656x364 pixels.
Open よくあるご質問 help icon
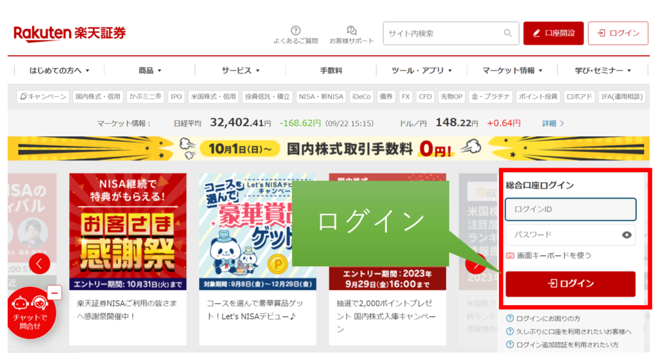pos(295,31)
